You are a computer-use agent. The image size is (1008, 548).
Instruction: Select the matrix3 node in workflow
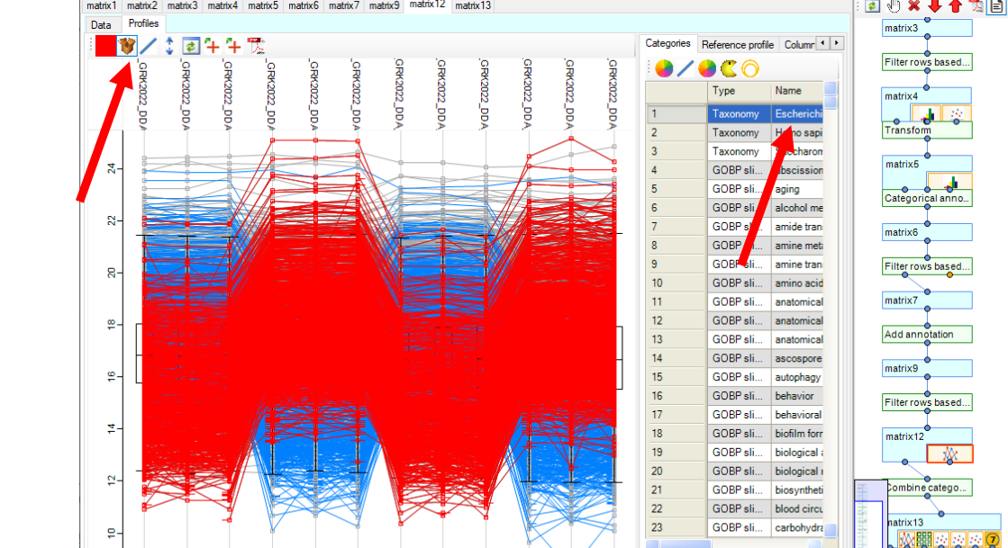coord(927,28)
